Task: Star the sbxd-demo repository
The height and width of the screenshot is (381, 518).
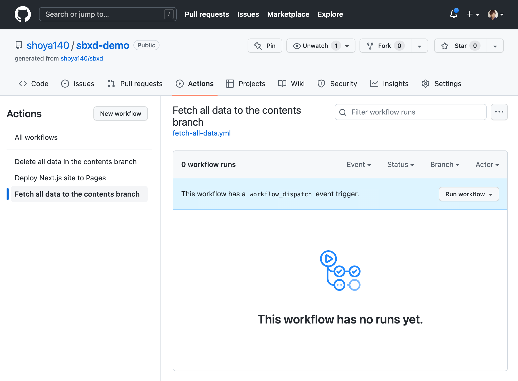Action: point(460,46)
